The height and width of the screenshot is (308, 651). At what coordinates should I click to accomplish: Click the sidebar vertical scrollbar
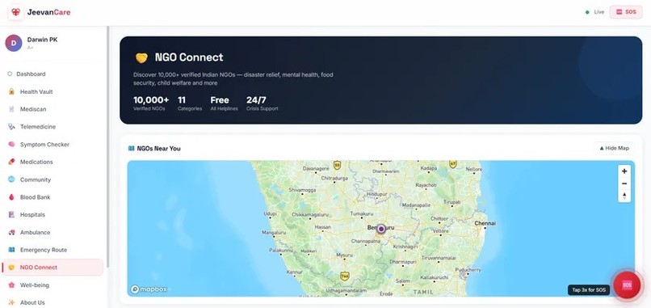click(108, 147)
